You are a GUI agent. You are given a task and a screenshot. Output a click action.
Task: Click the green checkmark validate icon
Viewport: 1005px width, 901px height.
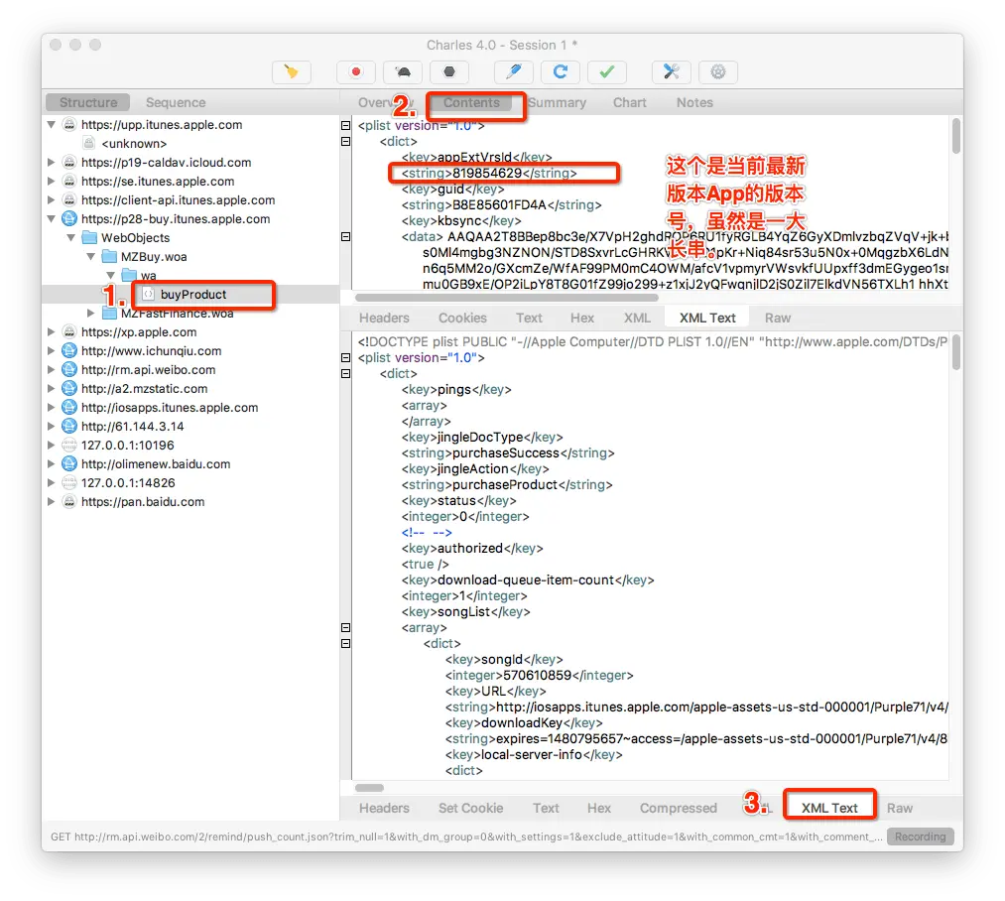[x=607, y=71]
